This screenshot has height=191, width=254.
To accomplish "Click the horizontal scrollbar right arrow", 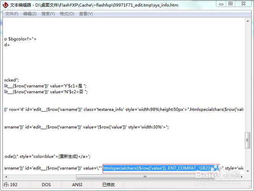I will pos(241,176).
